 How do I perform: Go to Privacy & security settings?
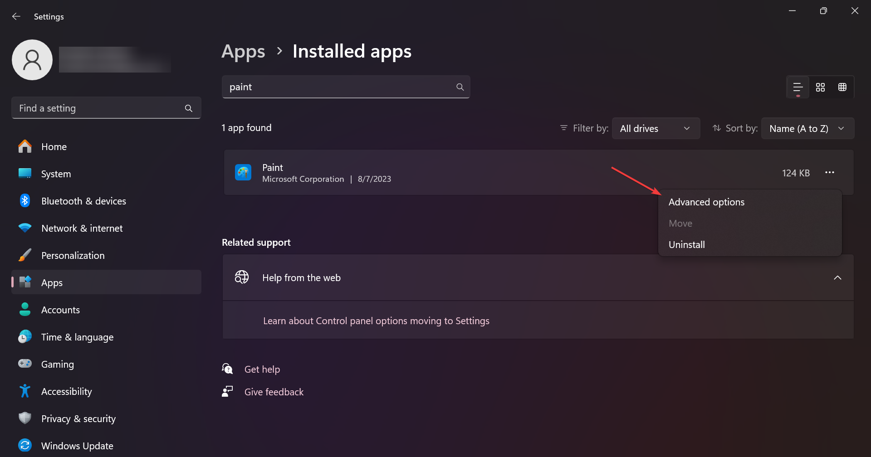(x=78, y=419)
